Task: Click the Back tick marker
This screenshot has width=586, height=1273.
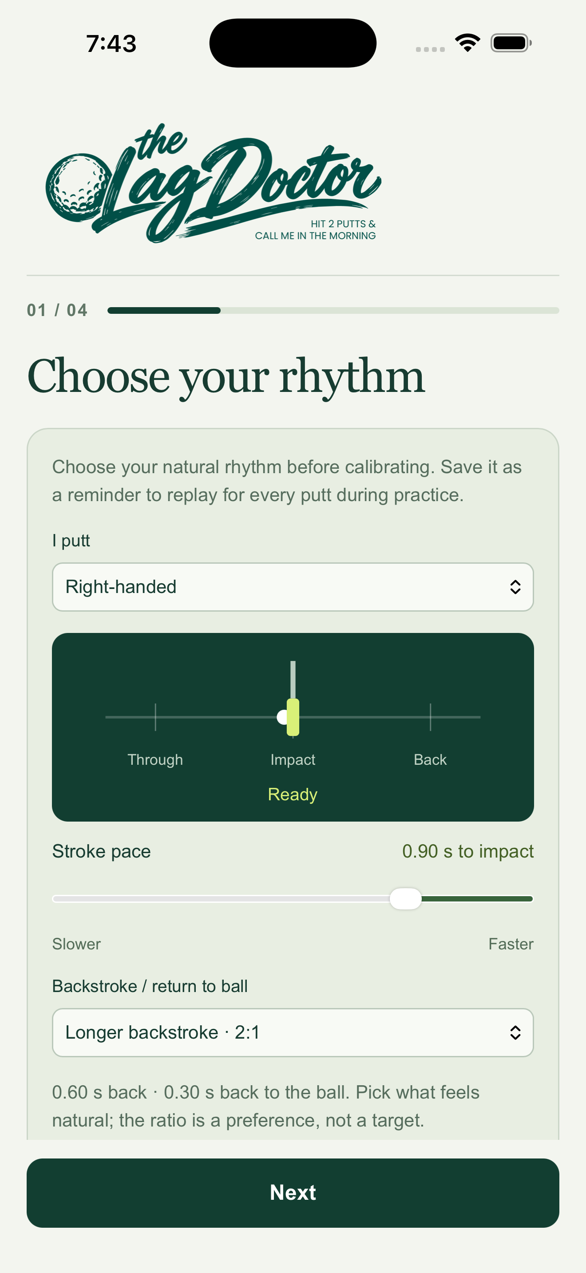Action: pyautogui.click(x=430, y=717)
